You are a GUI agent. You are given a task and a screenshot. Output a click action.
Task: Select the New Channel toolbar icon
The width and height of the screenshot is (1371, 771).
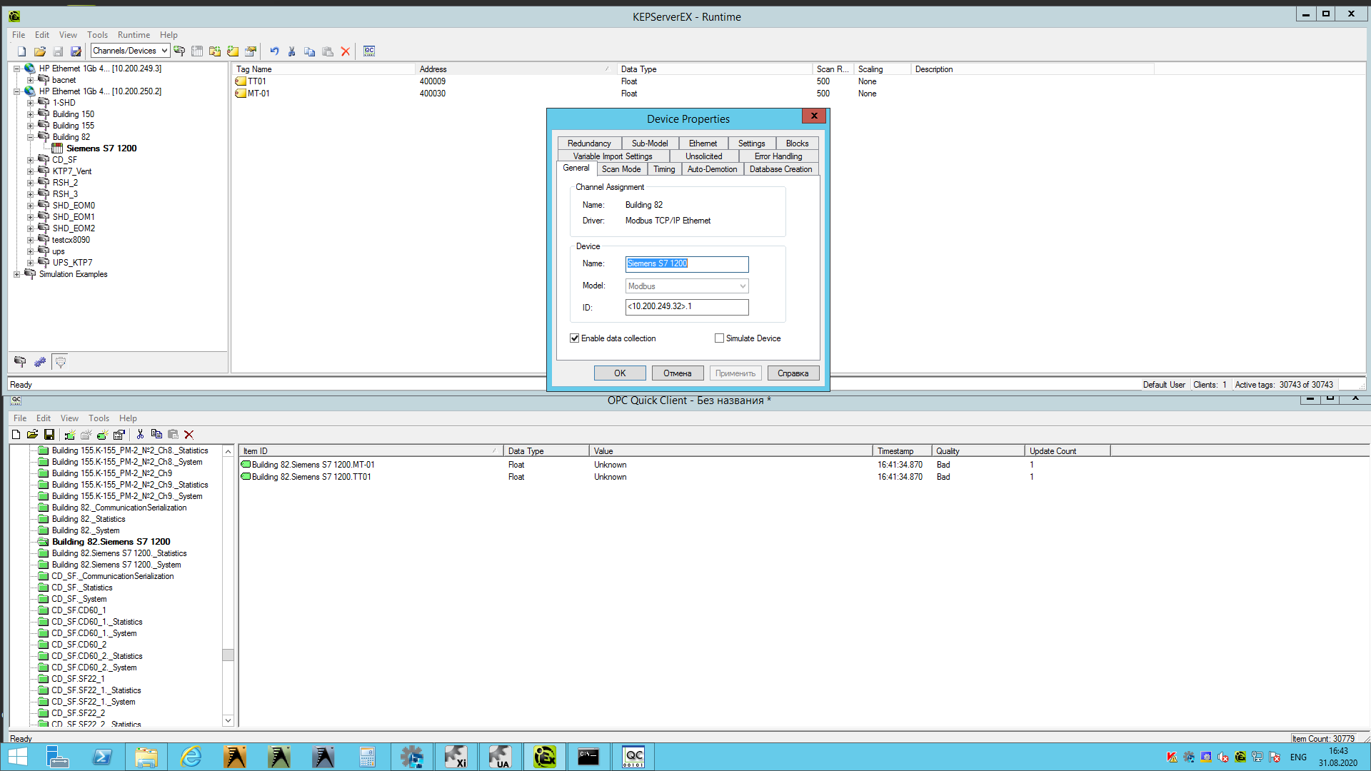pos(180,51)
